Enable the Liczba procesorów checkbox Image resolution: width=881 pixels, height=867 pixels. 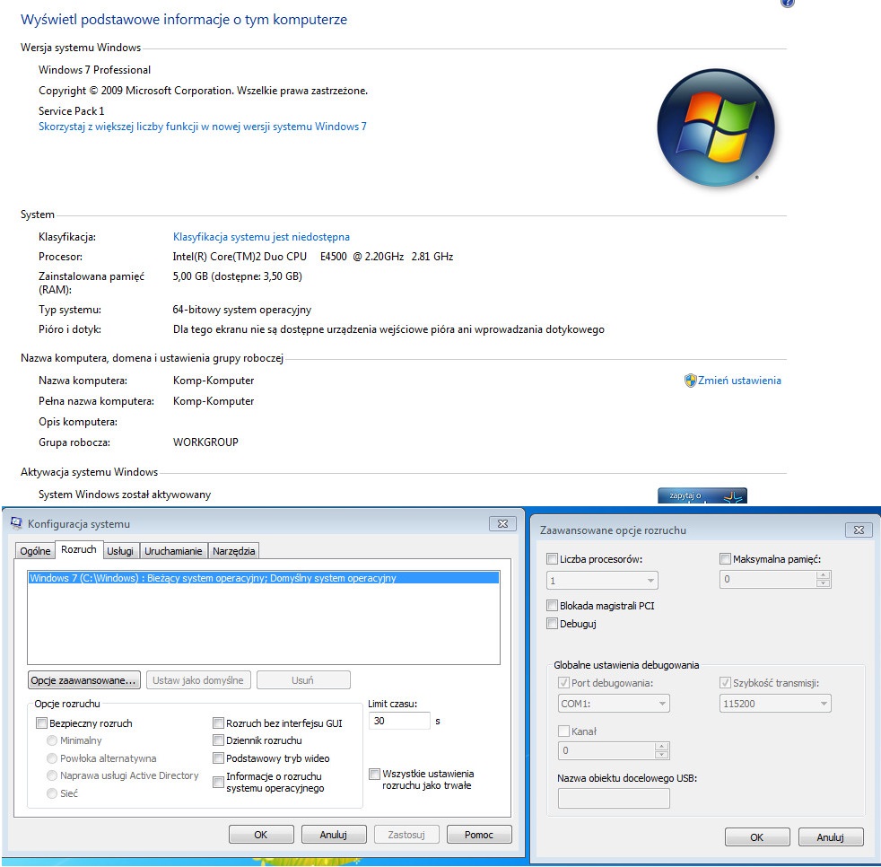[553, 559]
